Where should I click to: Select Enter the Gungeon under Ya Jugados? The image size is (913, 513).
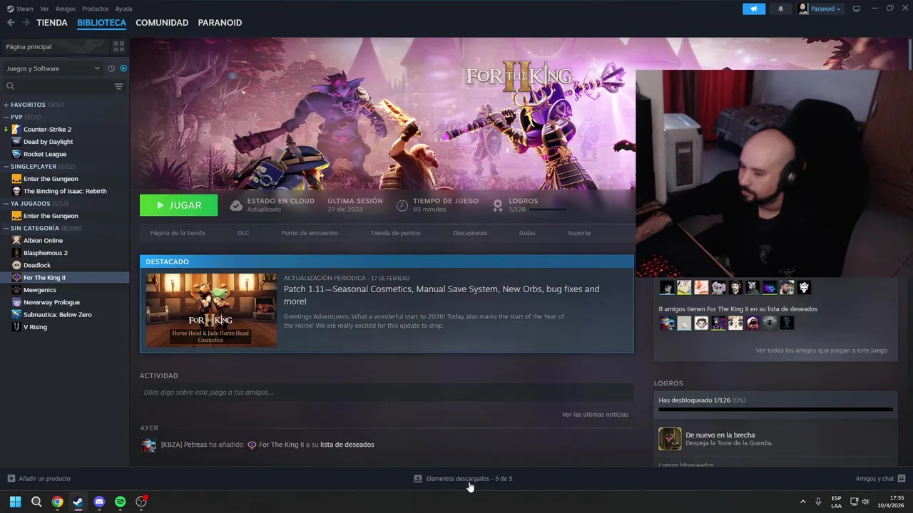tap(51, 216)
